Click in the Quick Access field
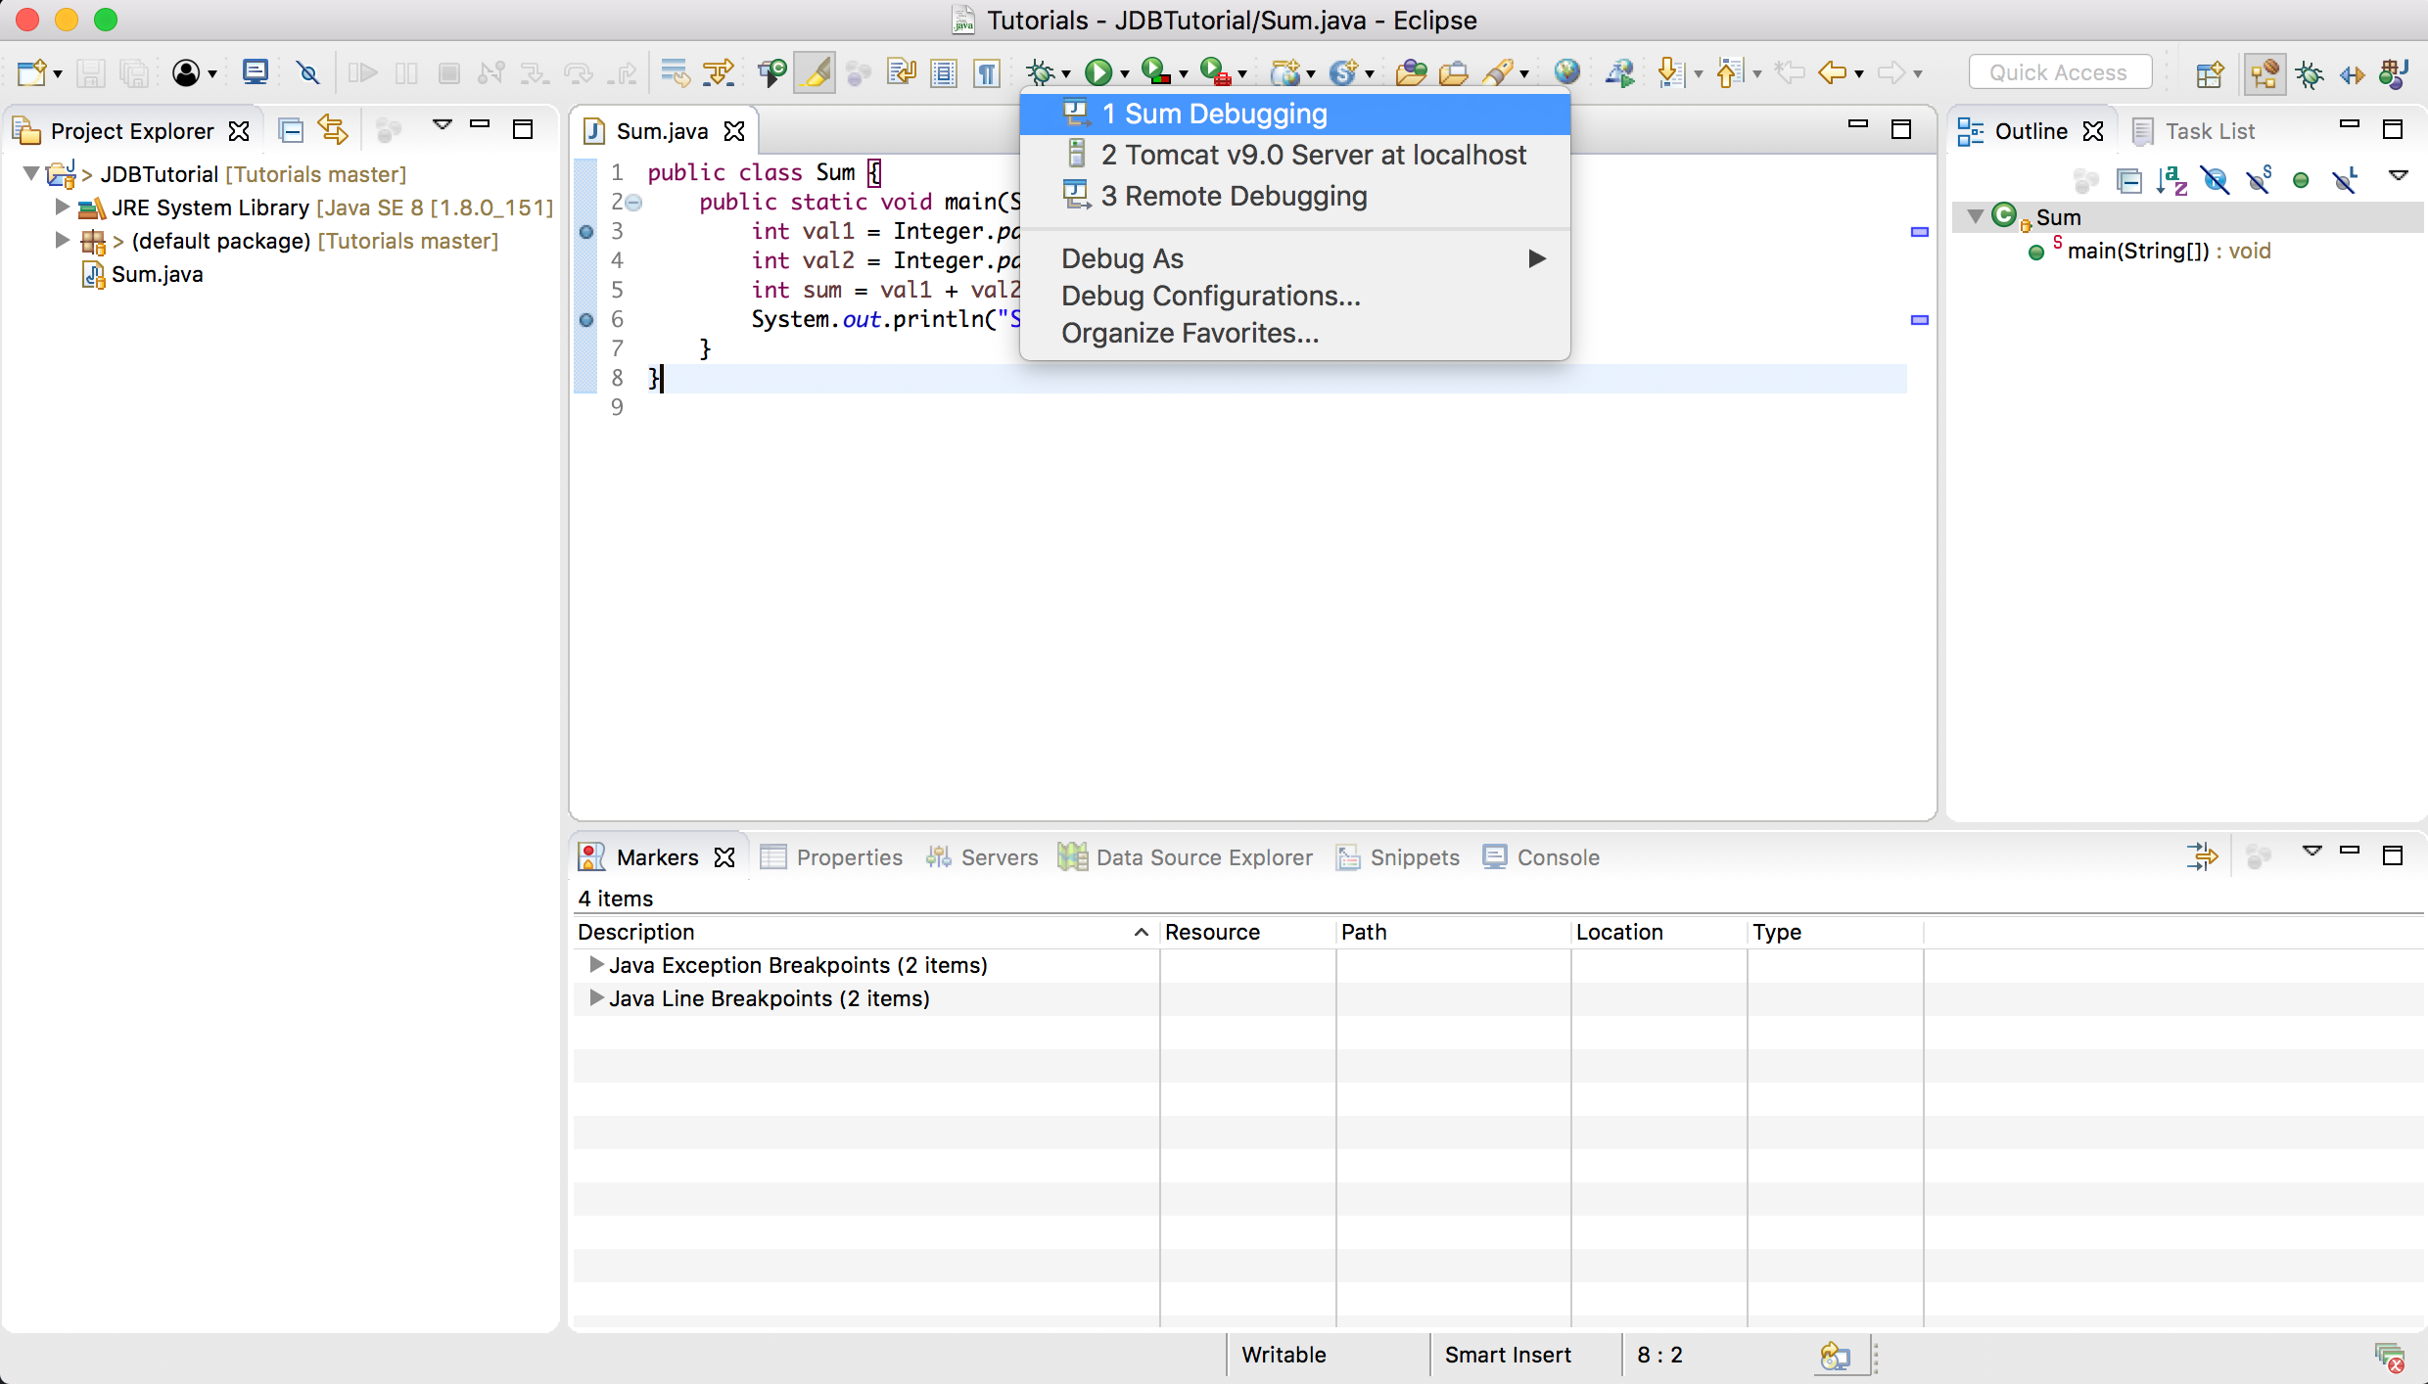This screenshot has width=2428, height=1384. (x=2060, y=72)
